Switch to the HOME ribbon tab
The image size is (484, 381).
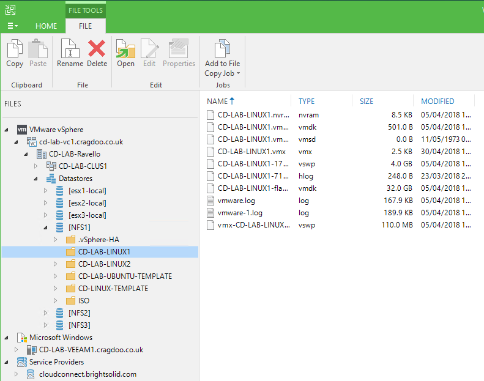point(46,26)
